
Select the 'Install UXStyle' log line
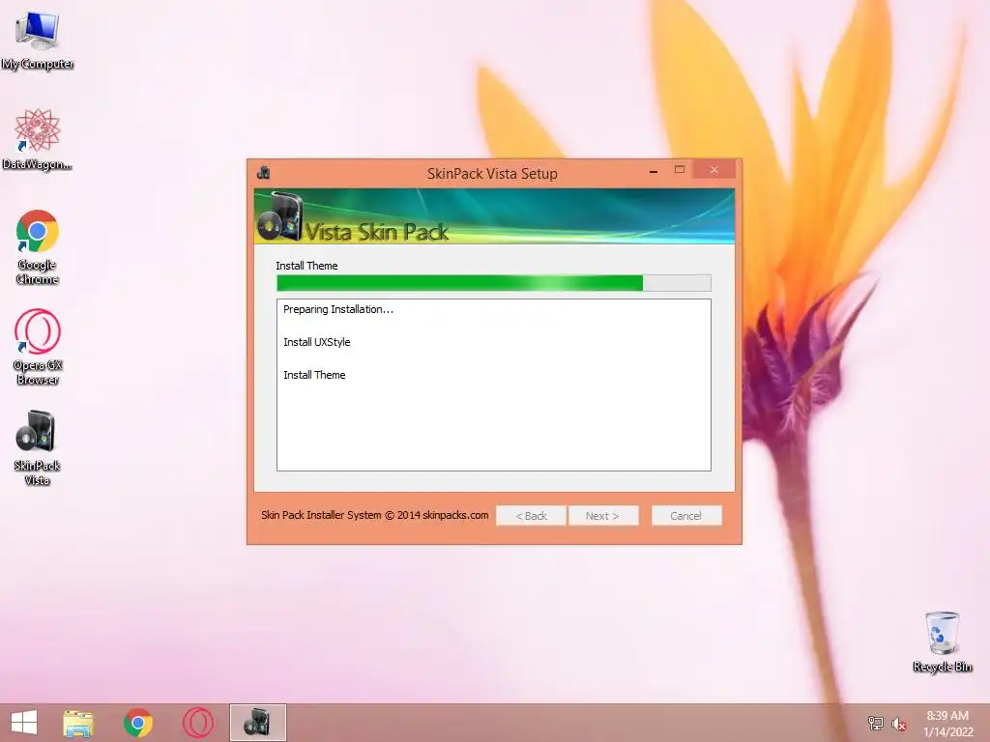click(316, 342)
